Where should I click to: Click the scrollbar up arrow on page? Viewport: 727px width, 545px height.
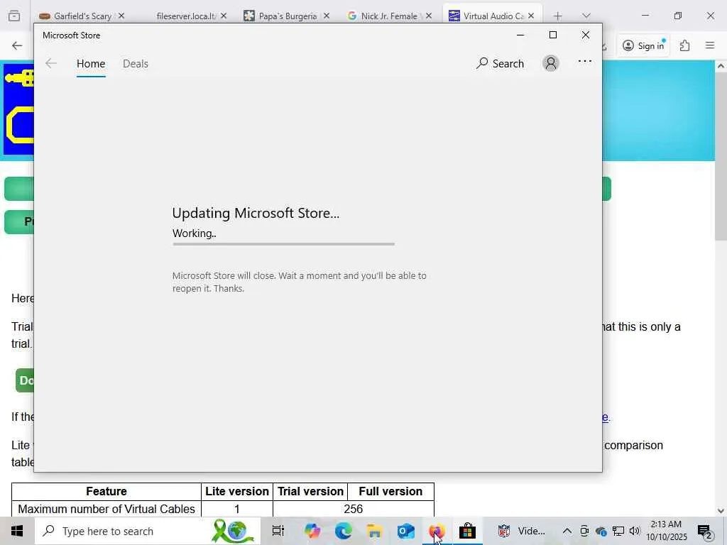coord(721,66)
